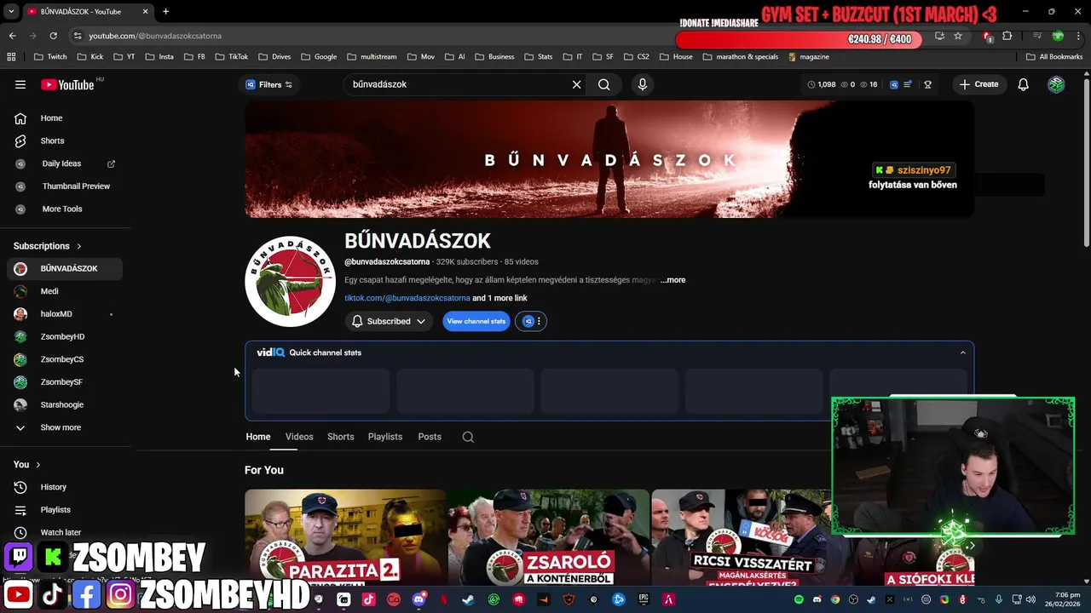Open the browser extensions puzzle icon
This screenshot has height=613, width=1091.
(x=1007, y=36)
